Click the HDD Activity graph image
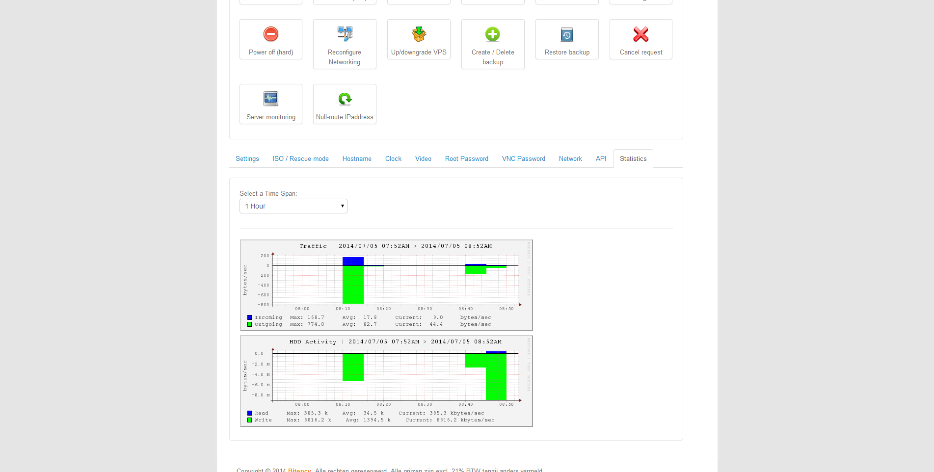Viewport: 934px width, 472px height. (386, 381)
